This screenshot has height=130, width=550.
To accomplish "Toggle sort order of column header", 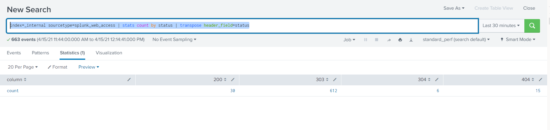I will (x=25, y=80).
